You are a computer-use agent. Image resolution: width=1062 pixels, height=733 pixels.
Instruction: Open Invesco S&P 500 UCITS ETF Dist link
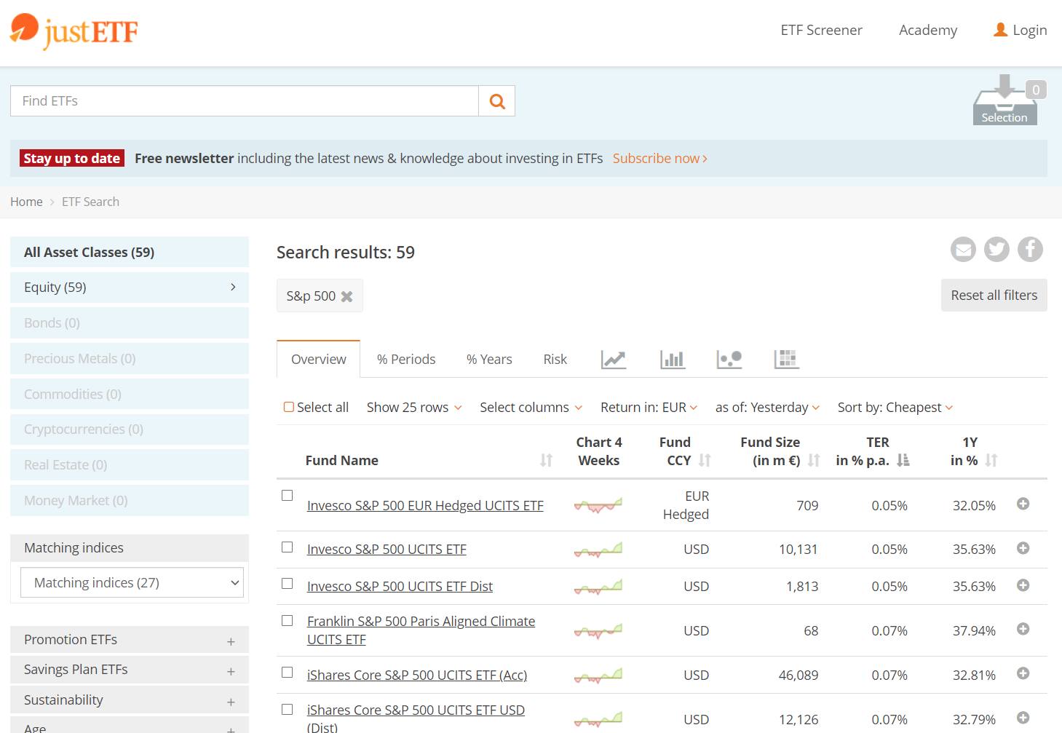click(400, 586)
